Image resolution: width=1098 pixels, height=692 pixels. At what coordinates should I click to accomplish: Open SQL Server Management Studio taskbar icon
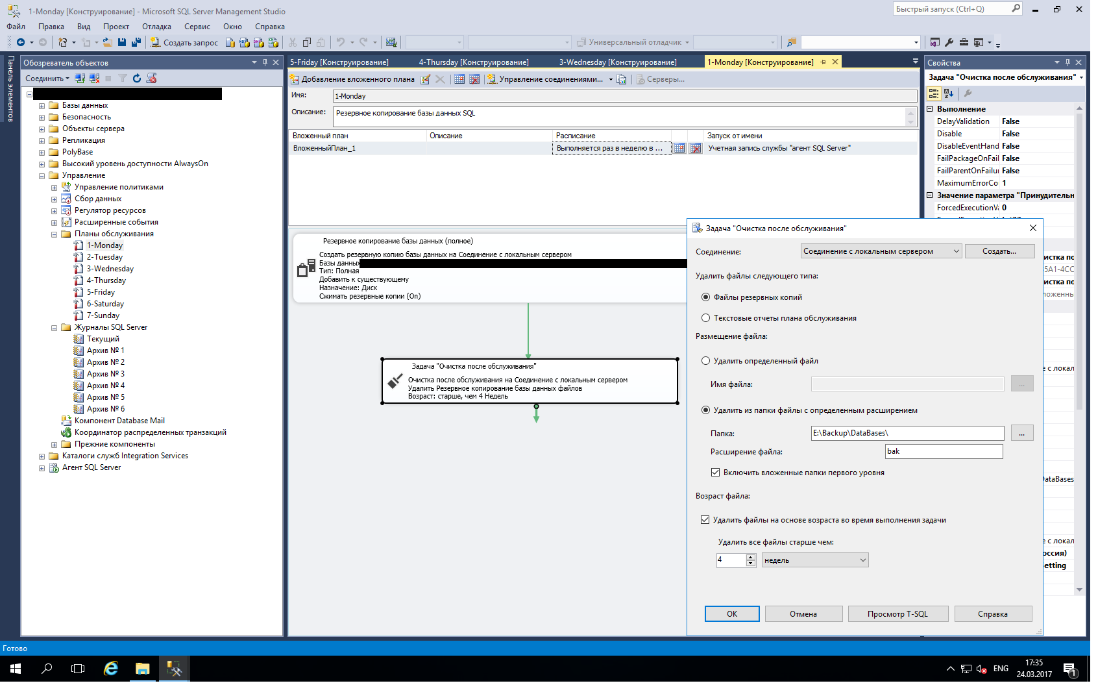tap(174, 669)
